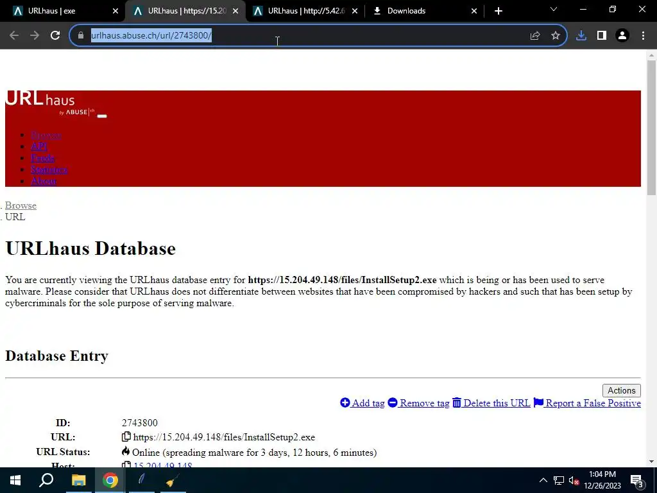Click Delete this URL link
This screenshot has height=493, width=657.
[491, 403]
